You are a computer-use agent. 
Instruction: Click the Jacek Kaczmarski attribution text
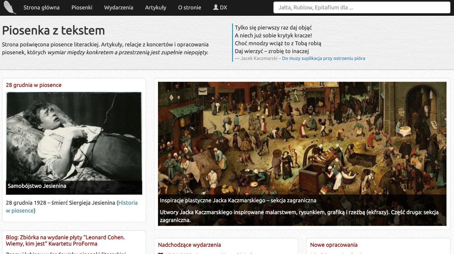click(x=259, y=58)
